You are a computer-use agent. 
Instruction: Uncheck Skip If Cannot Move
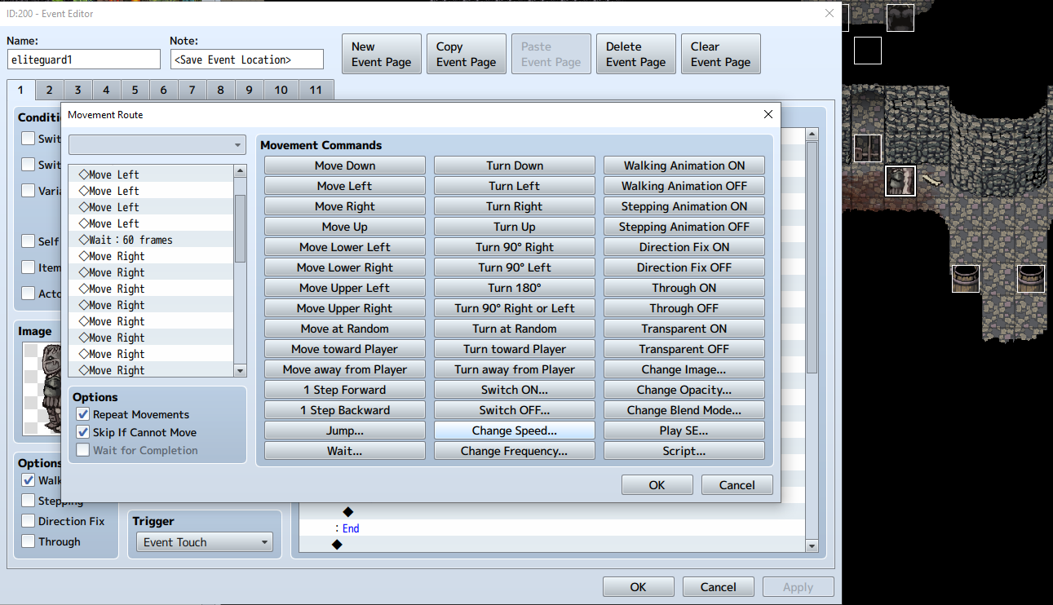[82, 432]
